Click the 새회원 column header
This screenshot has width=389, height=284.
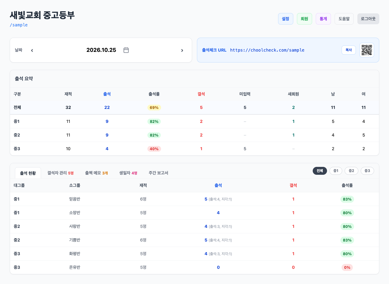(294, 94)
